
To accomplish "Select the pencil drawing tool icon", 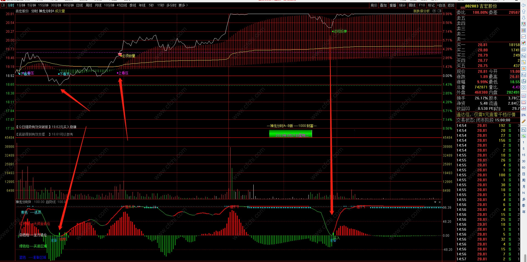I will pos(523,121).
